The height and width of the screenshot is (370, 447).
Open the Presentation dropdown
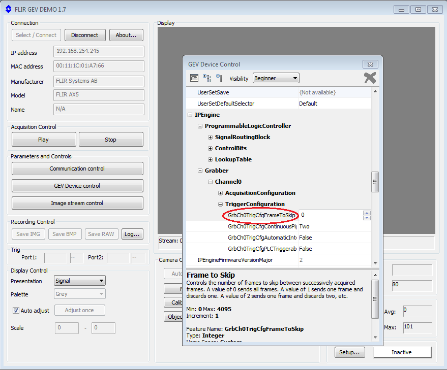pyautogui.click(x=79, y=281)
